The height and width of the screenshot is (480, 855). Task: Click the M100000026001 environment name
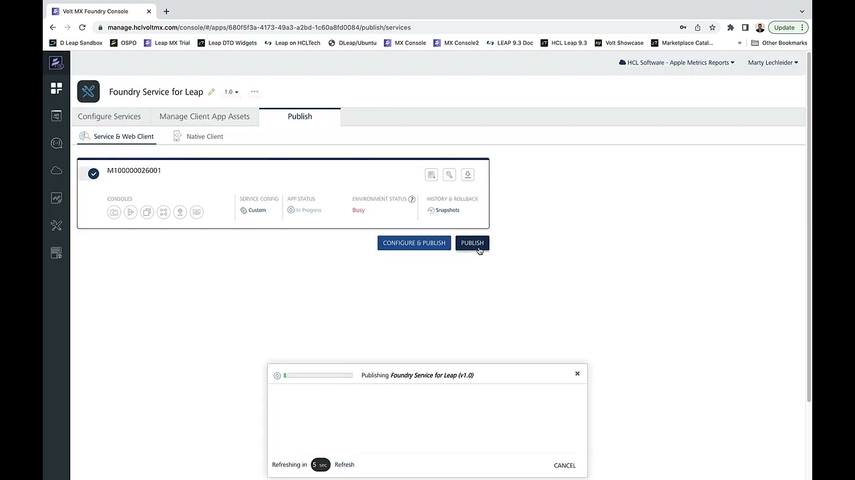click(134, 171)
